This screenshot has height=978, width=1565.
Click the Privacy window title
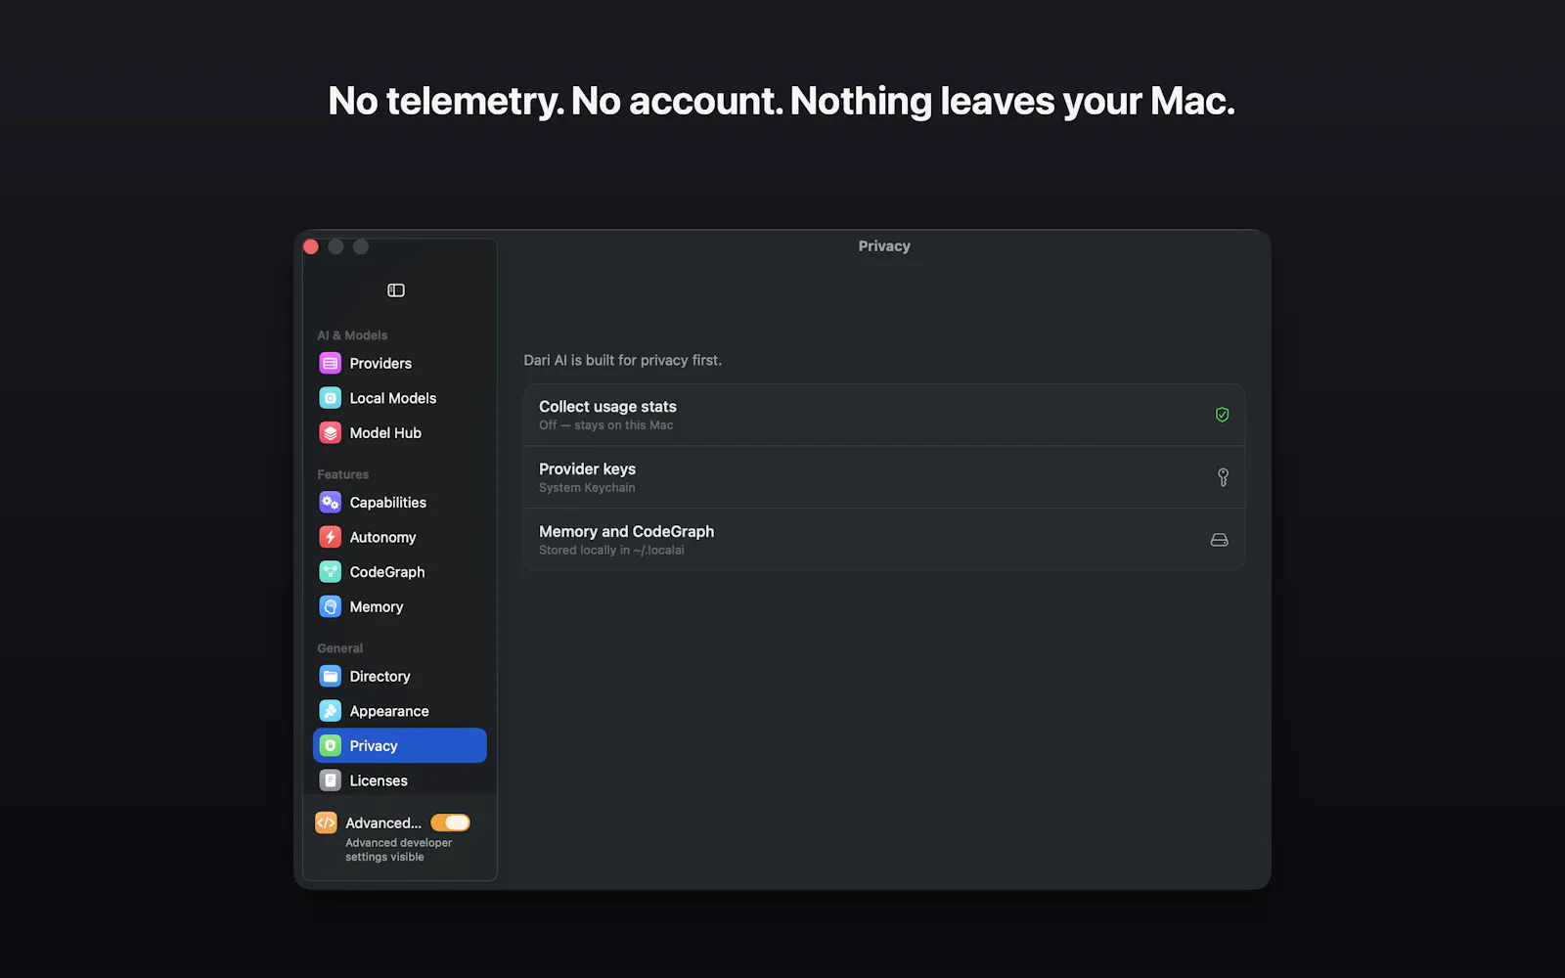pyautogui.click(x=884, y=246)
